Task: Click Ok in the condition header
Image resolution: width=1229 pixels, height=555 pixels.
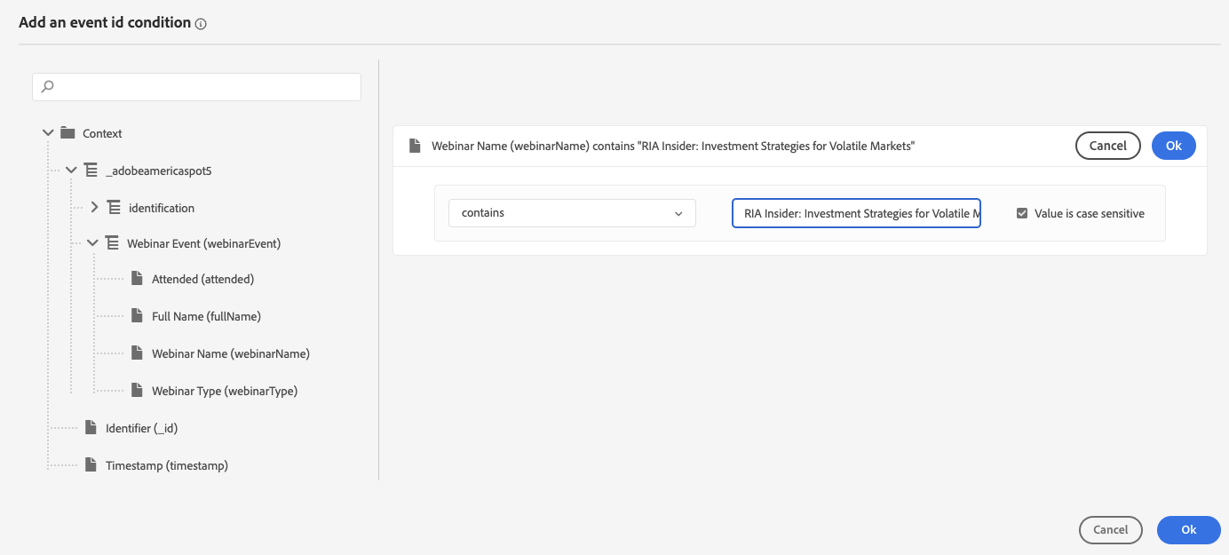Action: pyautogui.click(x=1174, y=146)
